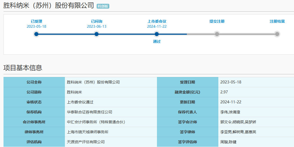Click the accounting firm 中汇会计师事务所 cell
This screenshot has height=147, width=294.
coord(96,122)
